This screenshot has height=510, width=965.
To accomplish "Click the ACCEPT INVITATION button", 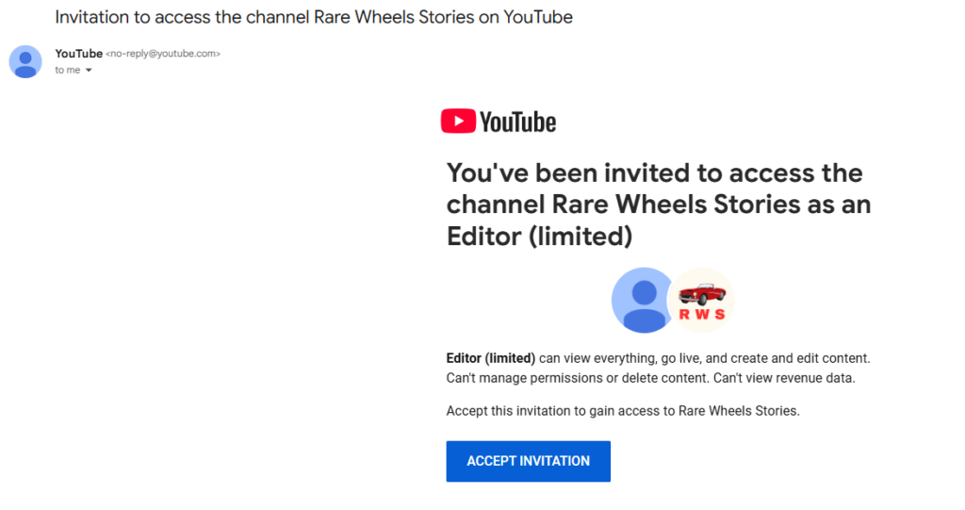I will 528,461.
